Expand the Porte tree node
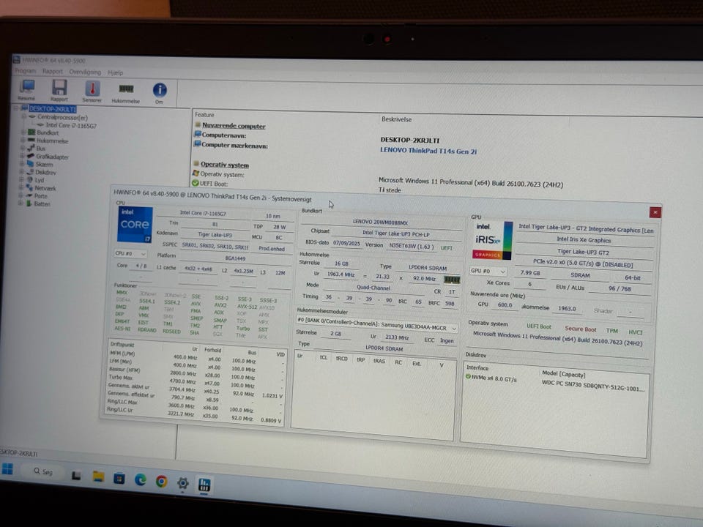 pyautogui.click(x=21, y=195)
